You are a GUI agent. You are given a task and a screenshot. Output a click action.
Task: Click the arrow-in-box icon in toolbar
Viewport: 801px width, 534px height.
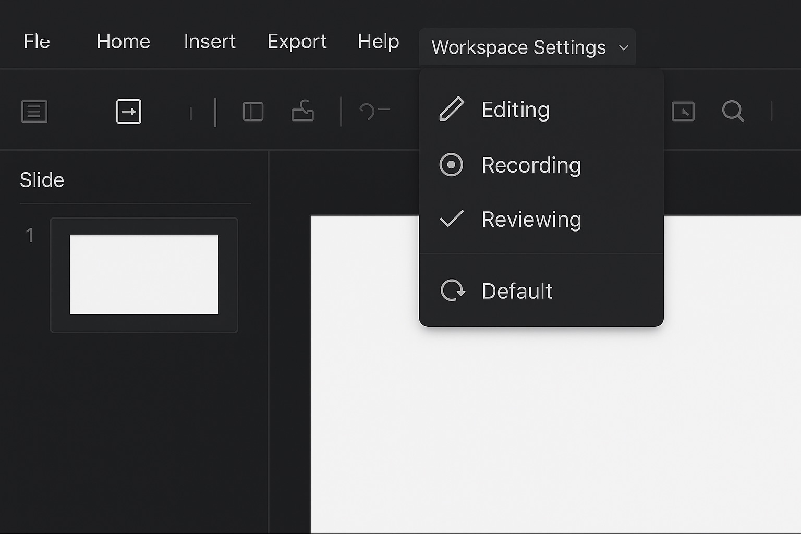129,112
